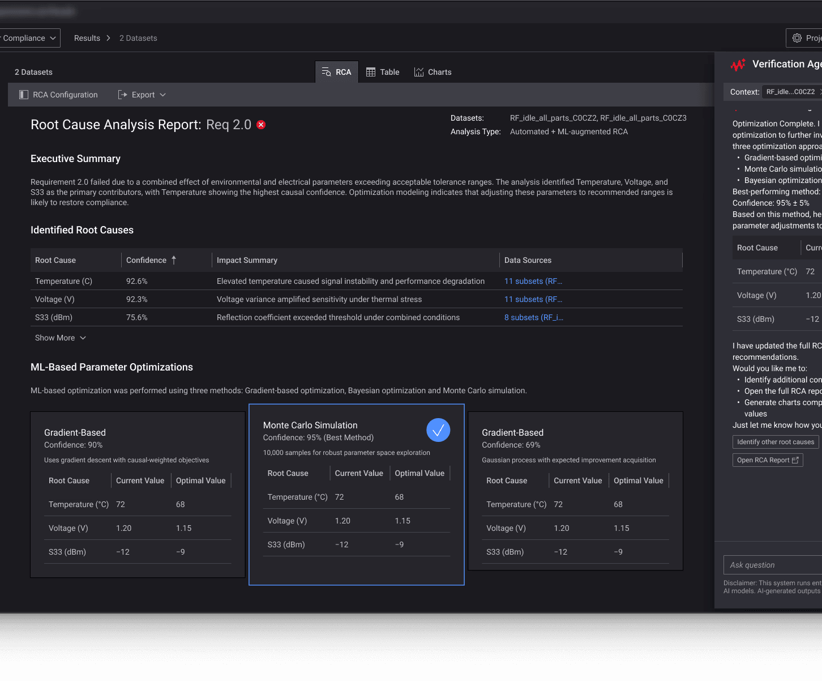Click the Temperature (C) root cause cell
Viewport: 822px width, 681px height.
pyautogui.click(x=63, y=281)
